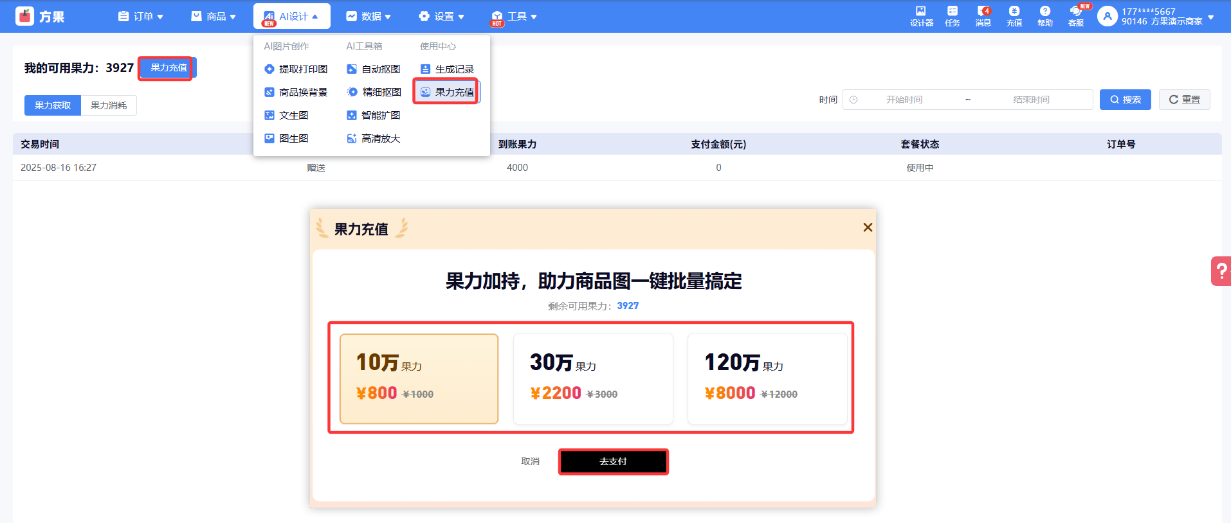Screen dimensions: 1231x523
Task: Select 文生图 menu item
Action: (x=287, y=115)
